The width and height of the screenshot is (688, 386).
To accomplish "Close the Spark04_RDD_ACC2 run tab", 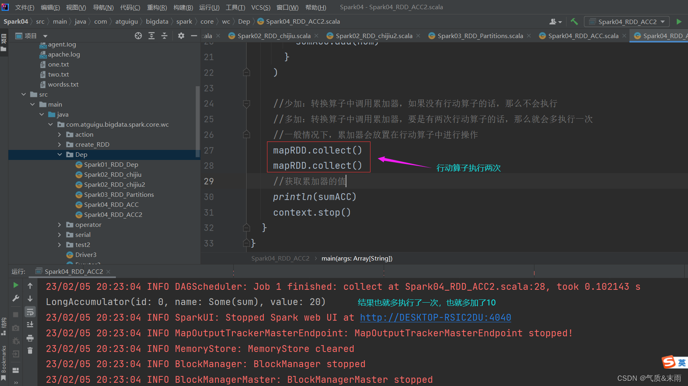I will [109, 271].
